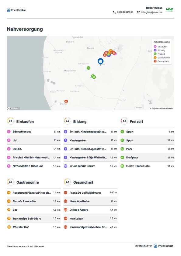Click Heinz-Pache Halle entry

point(147,166)
